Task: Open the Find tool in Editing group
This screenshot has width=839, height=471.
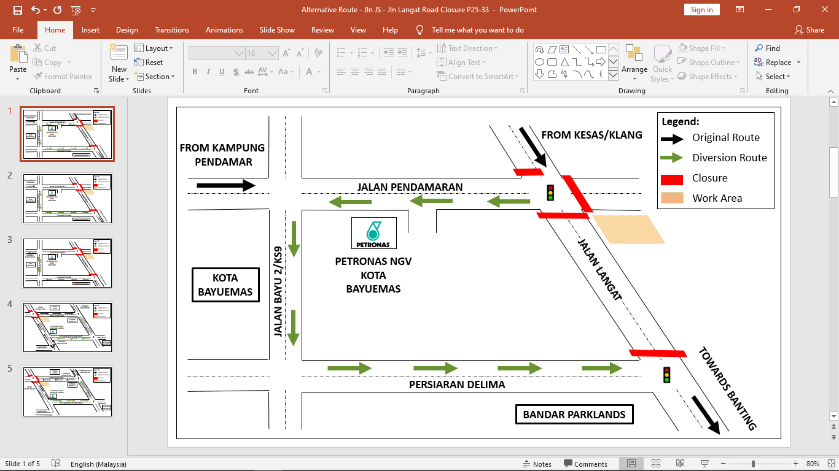Action: pyautogui.click(x=767, y=48)
